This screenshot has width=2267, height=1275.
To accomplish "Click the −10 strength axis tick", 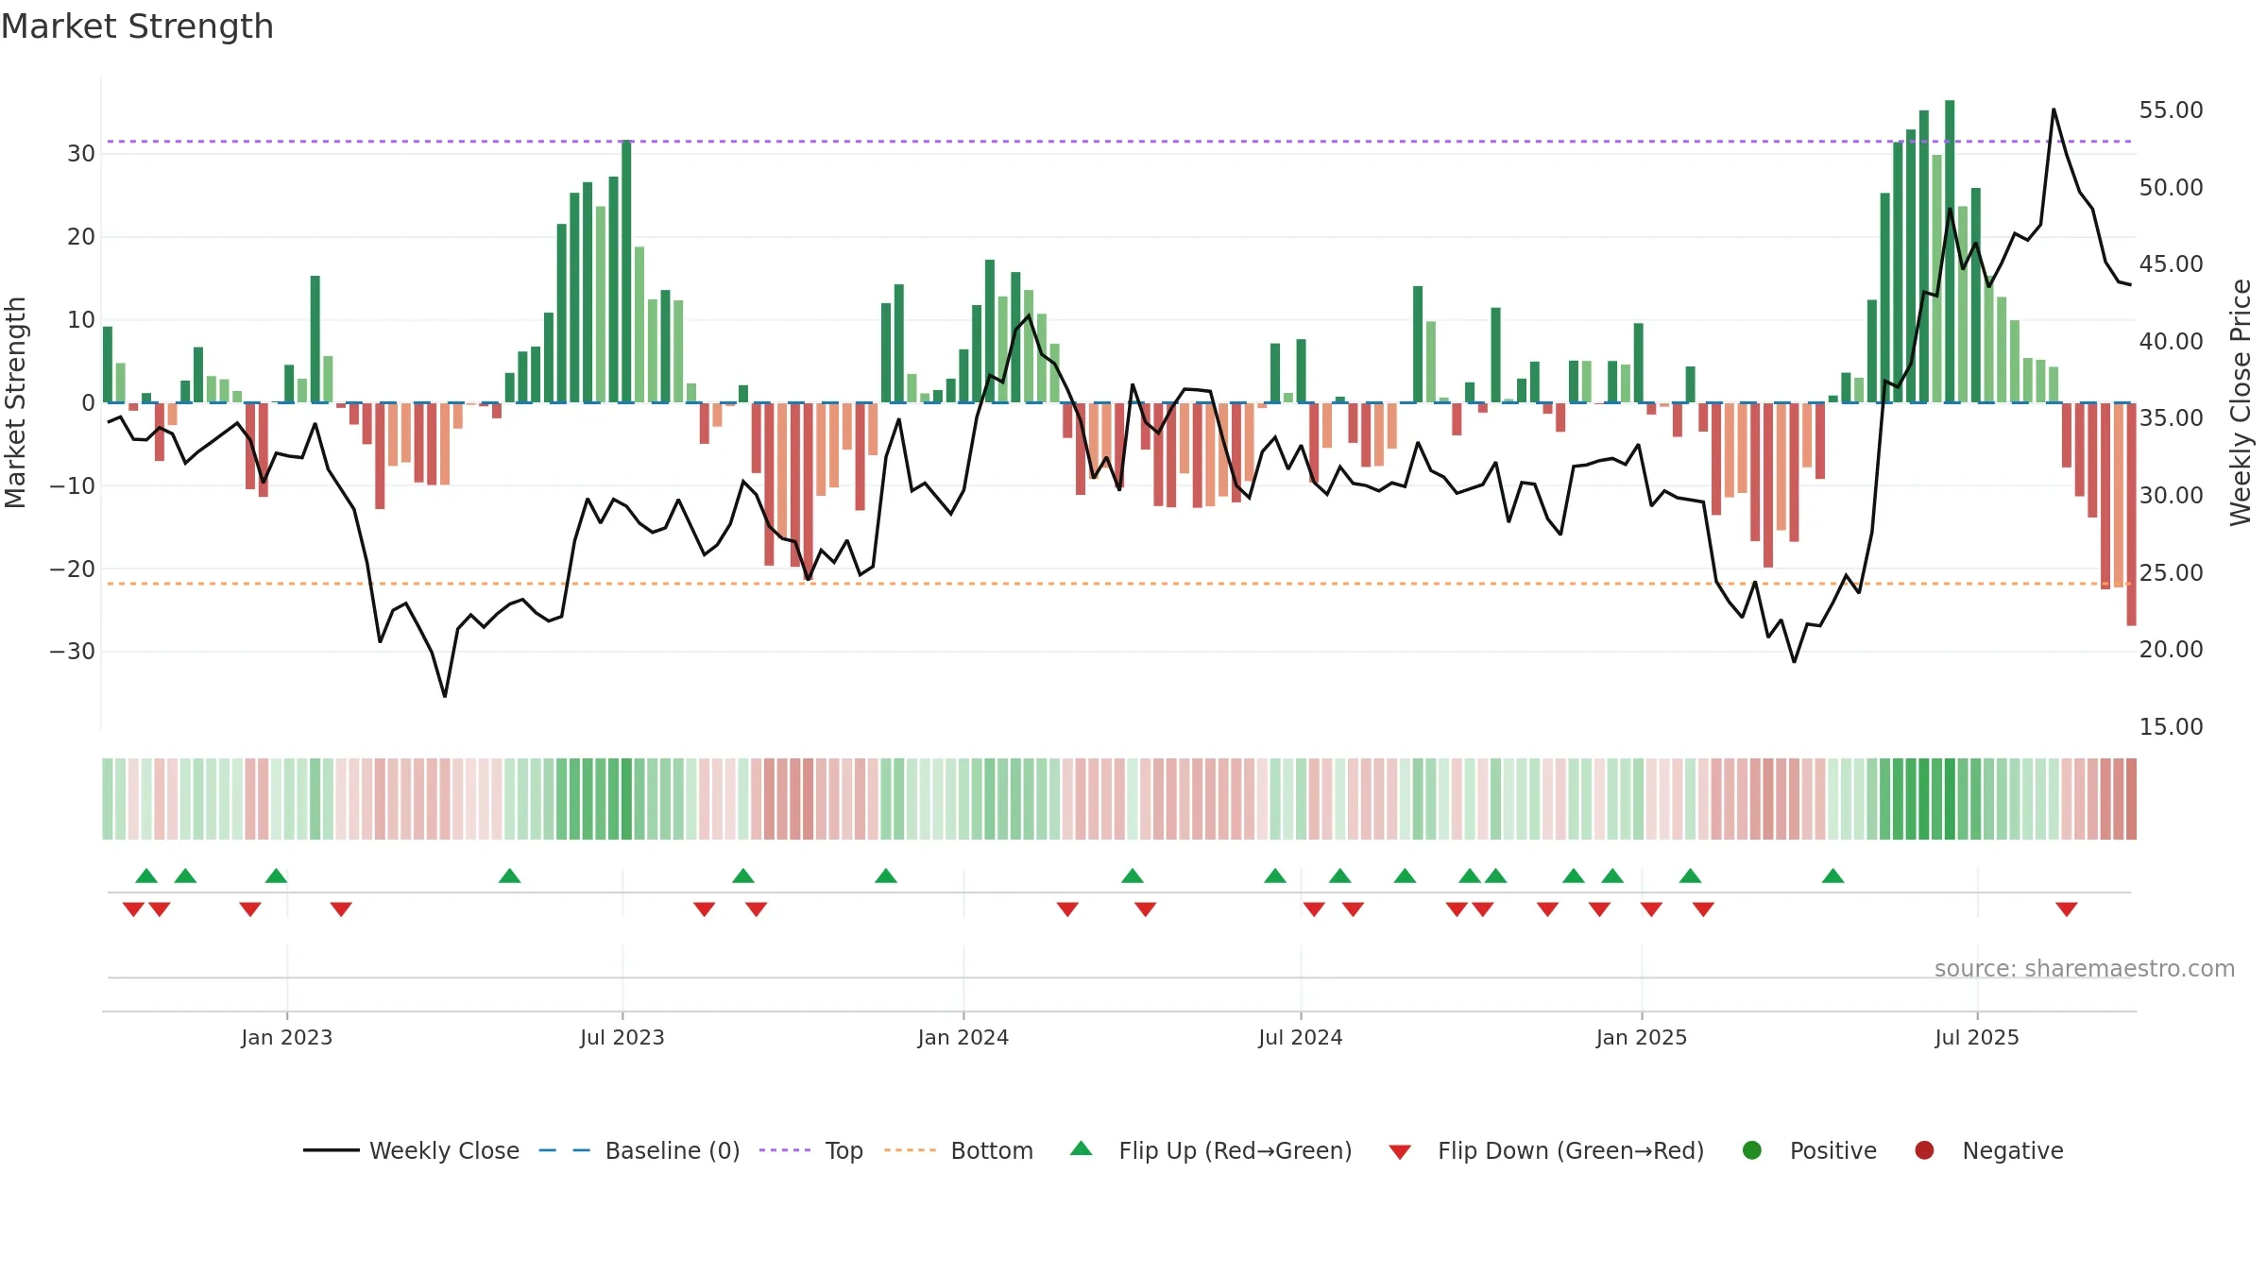I will click(73, 486).
